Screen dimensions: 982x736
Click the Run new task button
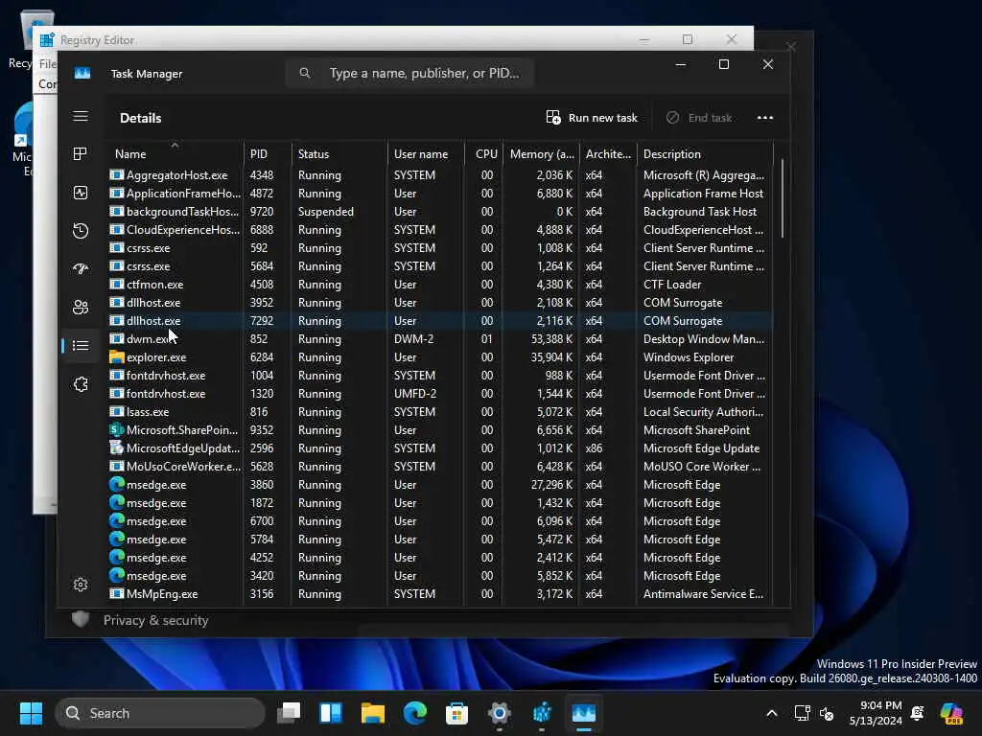[591, 118]
